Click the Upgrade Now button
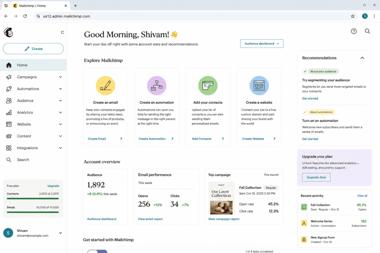Viewport: 380px width, 253px height. click(x=316, y=177)
